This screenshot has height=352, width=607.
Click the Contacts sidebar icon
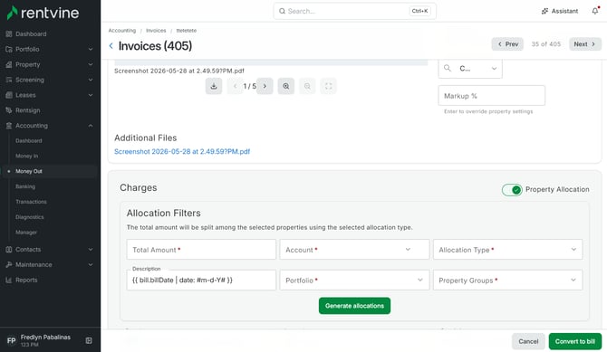click(x=9, y=250)
